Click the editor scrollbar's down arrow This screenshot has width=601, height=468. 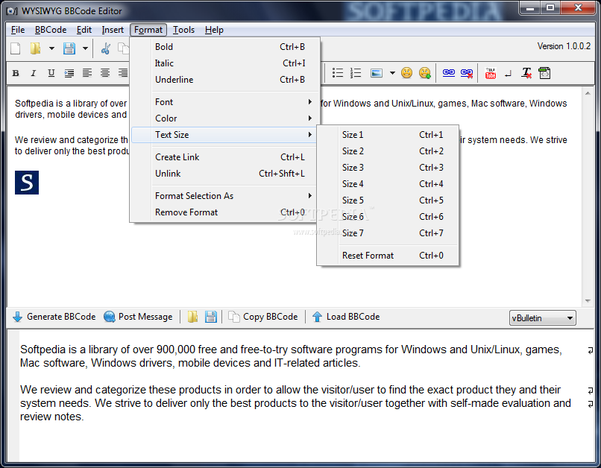click(588, 301)
